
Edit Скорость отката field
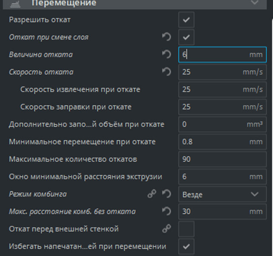pyautogui.click(x=222, y=72)
